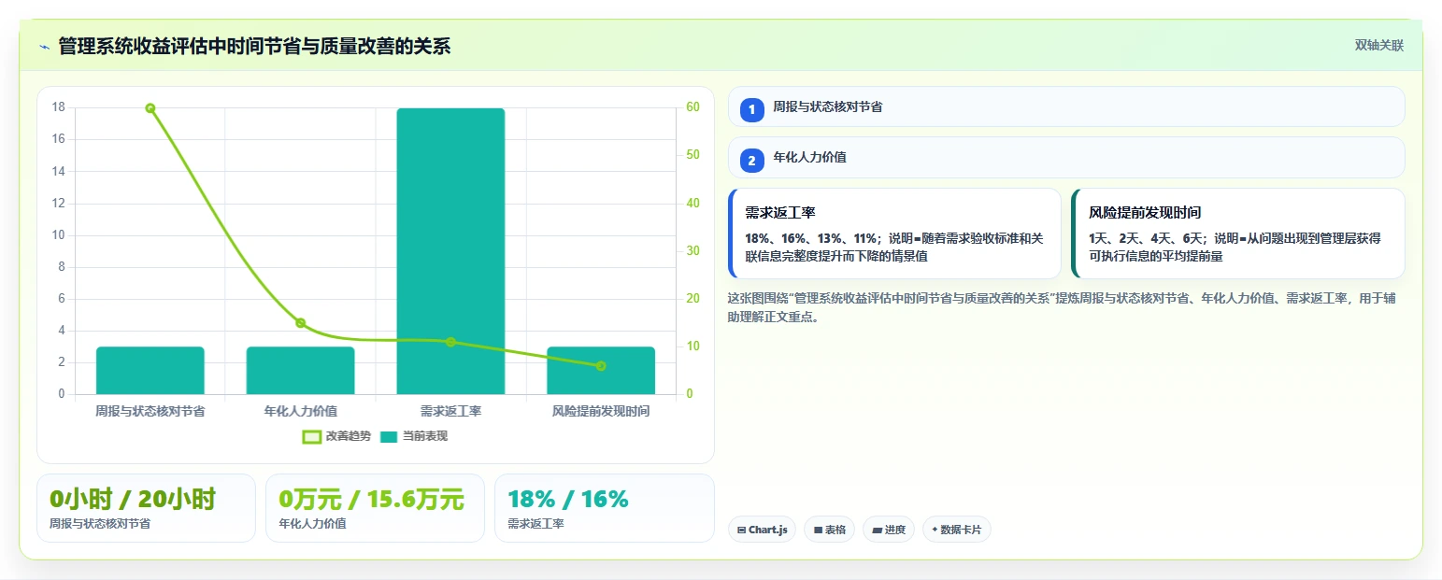Click the 18% / 16% stat card
Screen dimensions: 1442x580
pyautogui.click(x=604, y=508)
